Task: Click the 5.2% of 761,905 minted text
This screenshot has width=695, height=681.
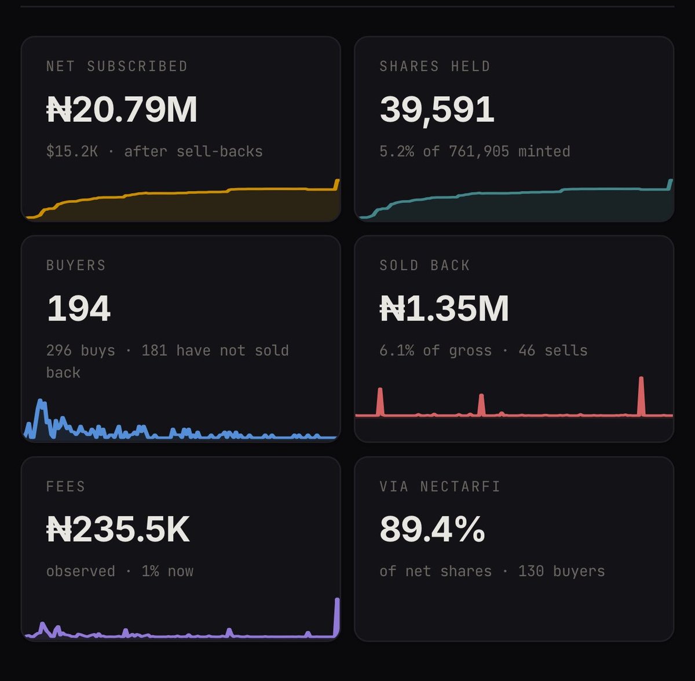Action: point(475,151)
